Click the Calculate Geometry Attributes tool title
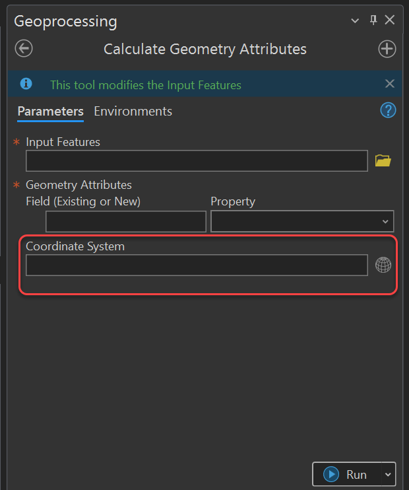This screenshot has width=409, height=490. pyautogui.click(x=205, y=49)
